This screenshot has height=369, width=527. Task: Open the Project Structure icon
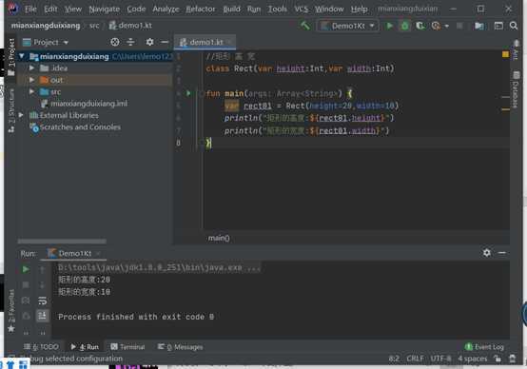click(x=479, y=26)
